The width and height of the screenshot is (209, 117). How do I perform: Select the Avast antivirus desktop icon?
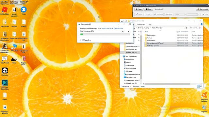(x=204, y=97)
